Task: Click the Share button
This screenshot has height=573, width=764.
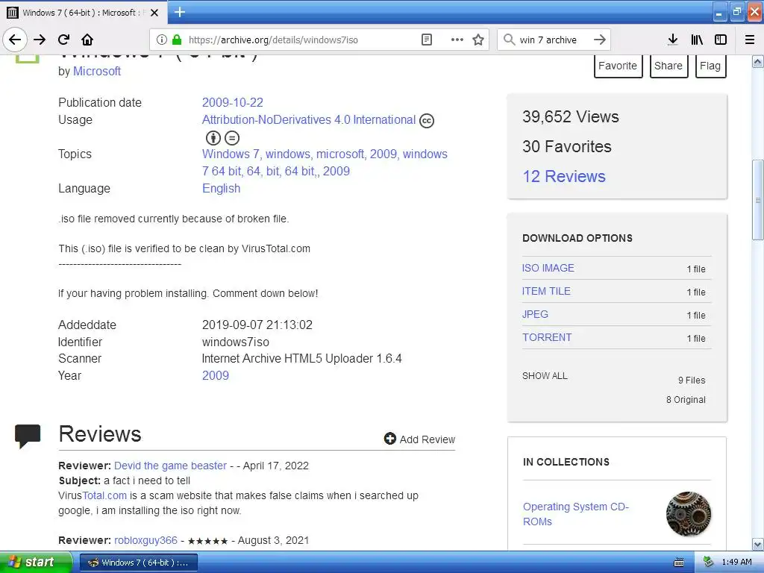Action: (668, 66)
